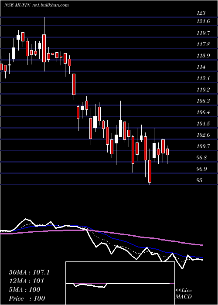Viewport: 218px width, 305px height.
Task: Click the 102.6 price axis label
Action: (203, 135)
